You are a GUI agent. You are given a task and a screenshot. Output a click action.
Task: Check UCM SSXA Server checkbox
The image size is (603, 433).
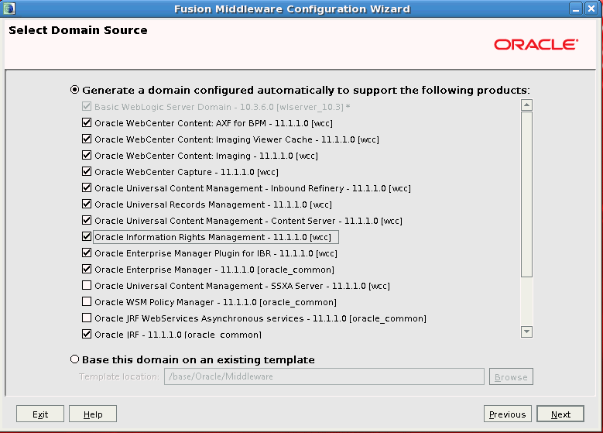pos(87,285)
